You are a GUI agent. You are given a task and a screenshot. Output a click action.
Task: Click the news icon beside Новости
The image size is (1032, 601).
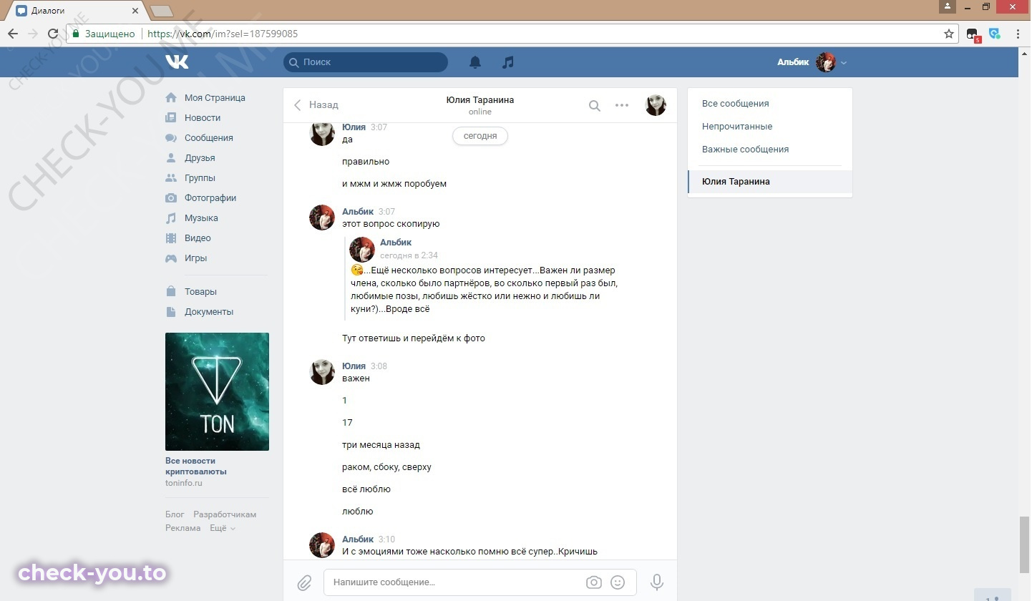tap(171, 118)
